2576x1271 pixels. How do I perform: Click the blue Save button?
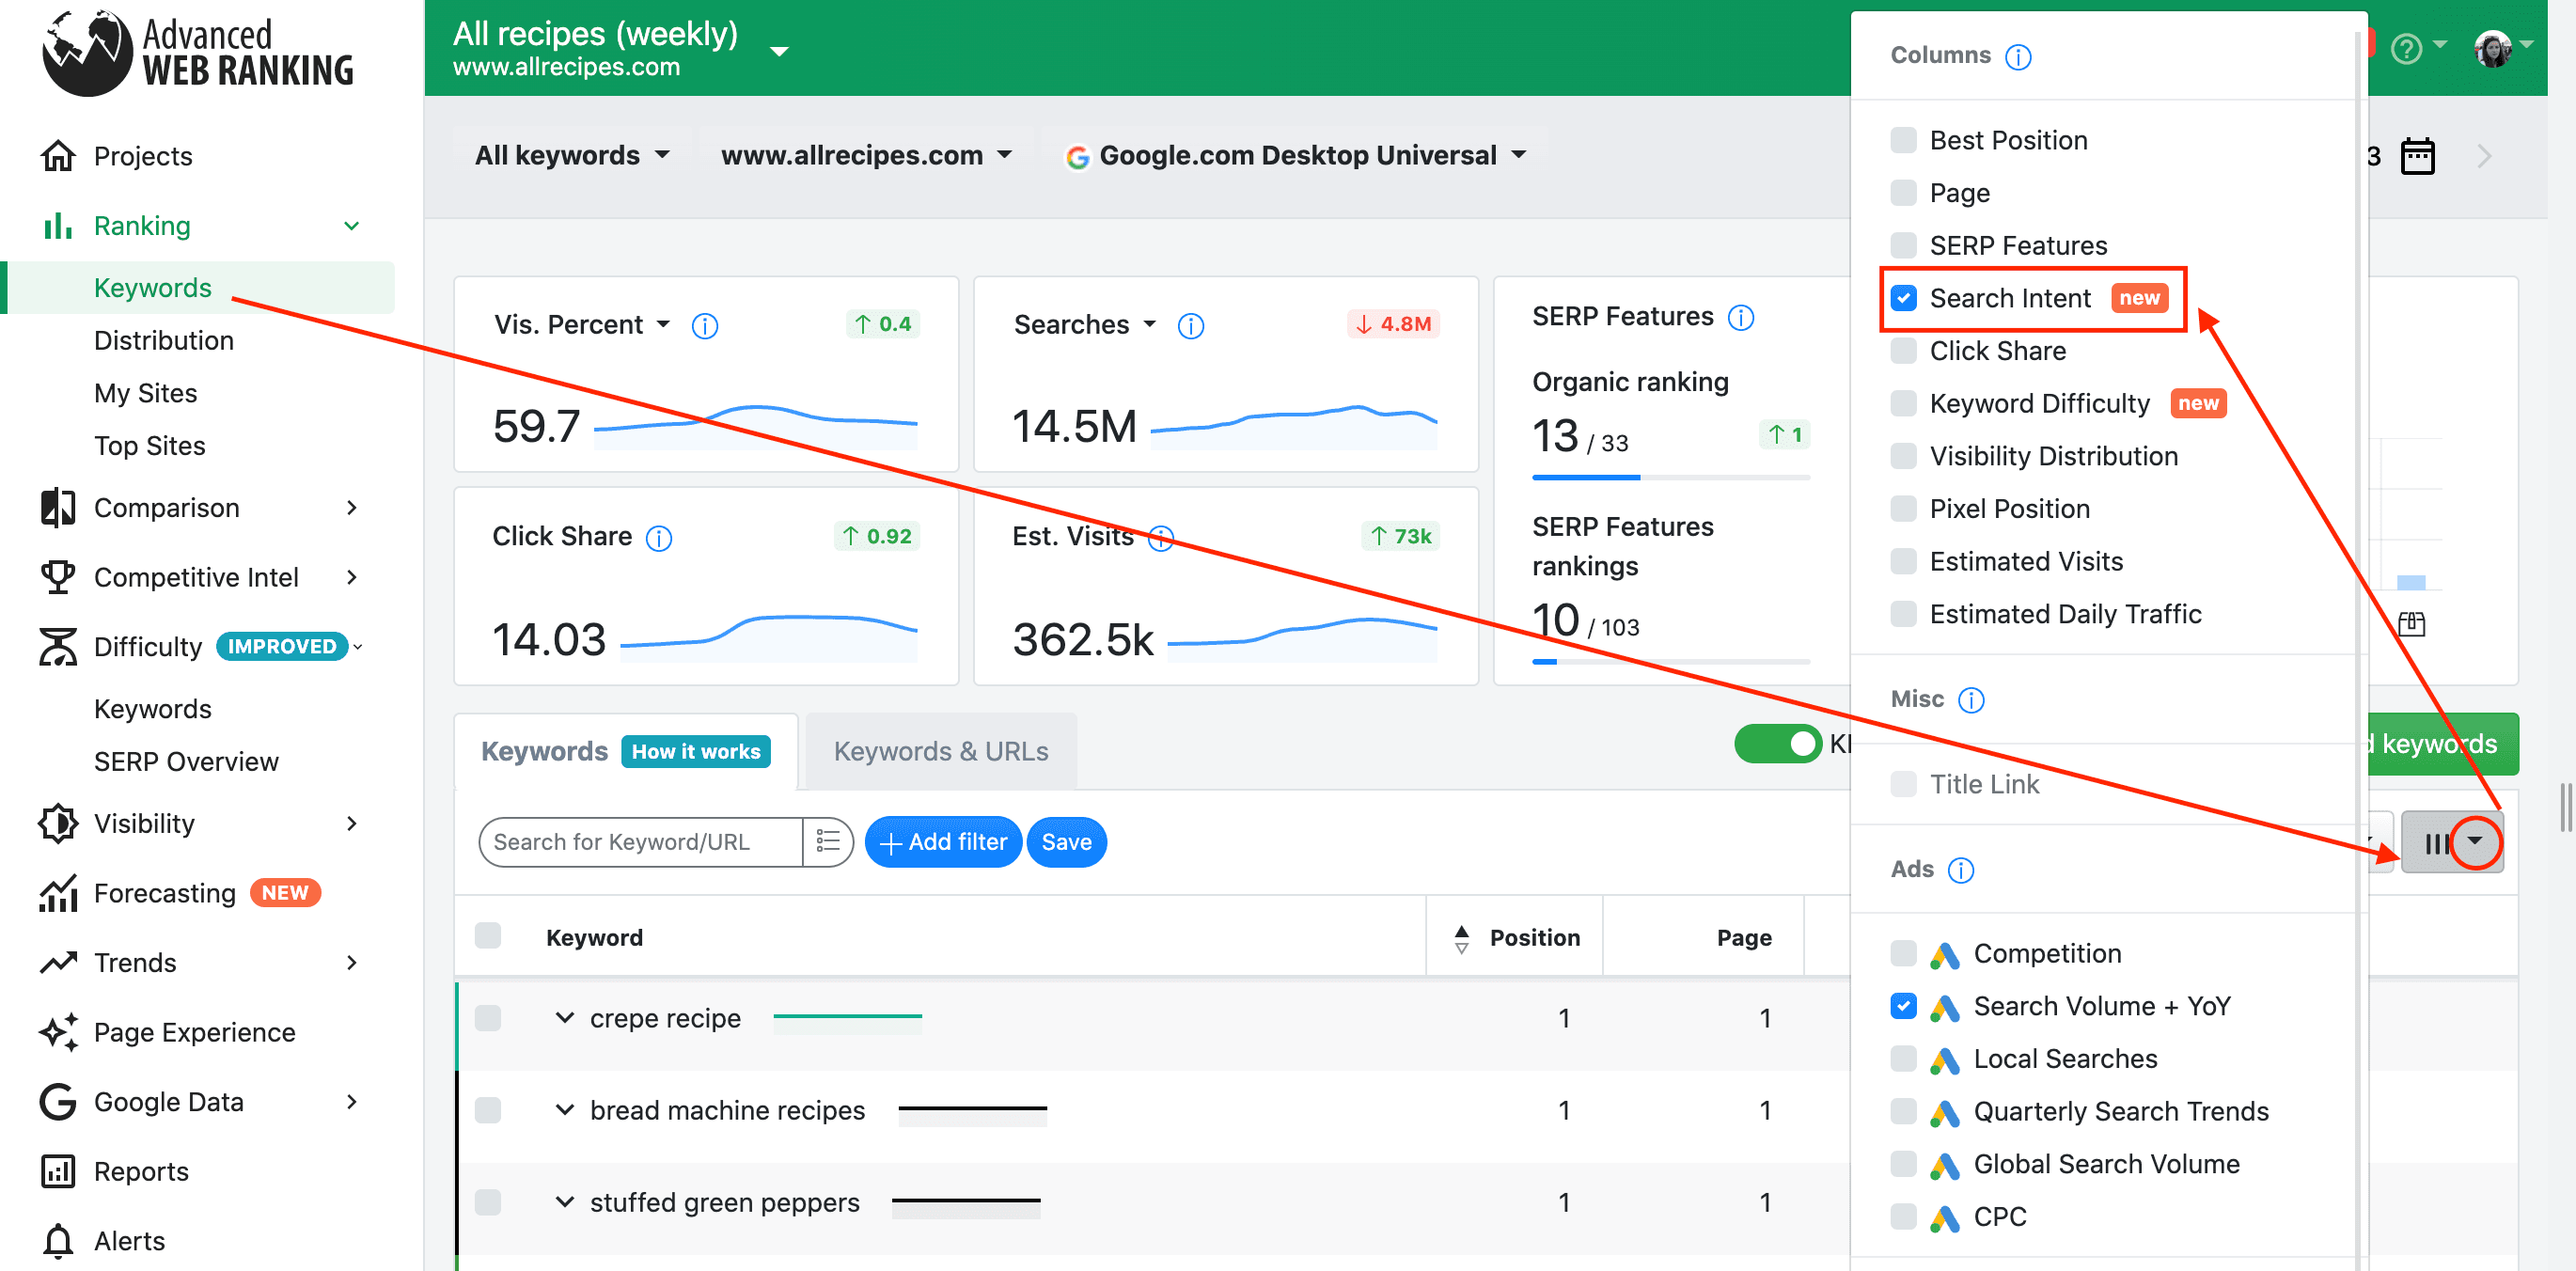(1066, 842)
